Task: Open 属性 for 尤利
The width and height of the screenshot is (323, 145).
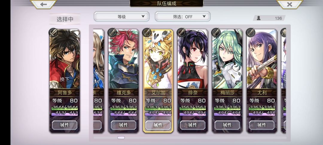Action: (262, 125)
